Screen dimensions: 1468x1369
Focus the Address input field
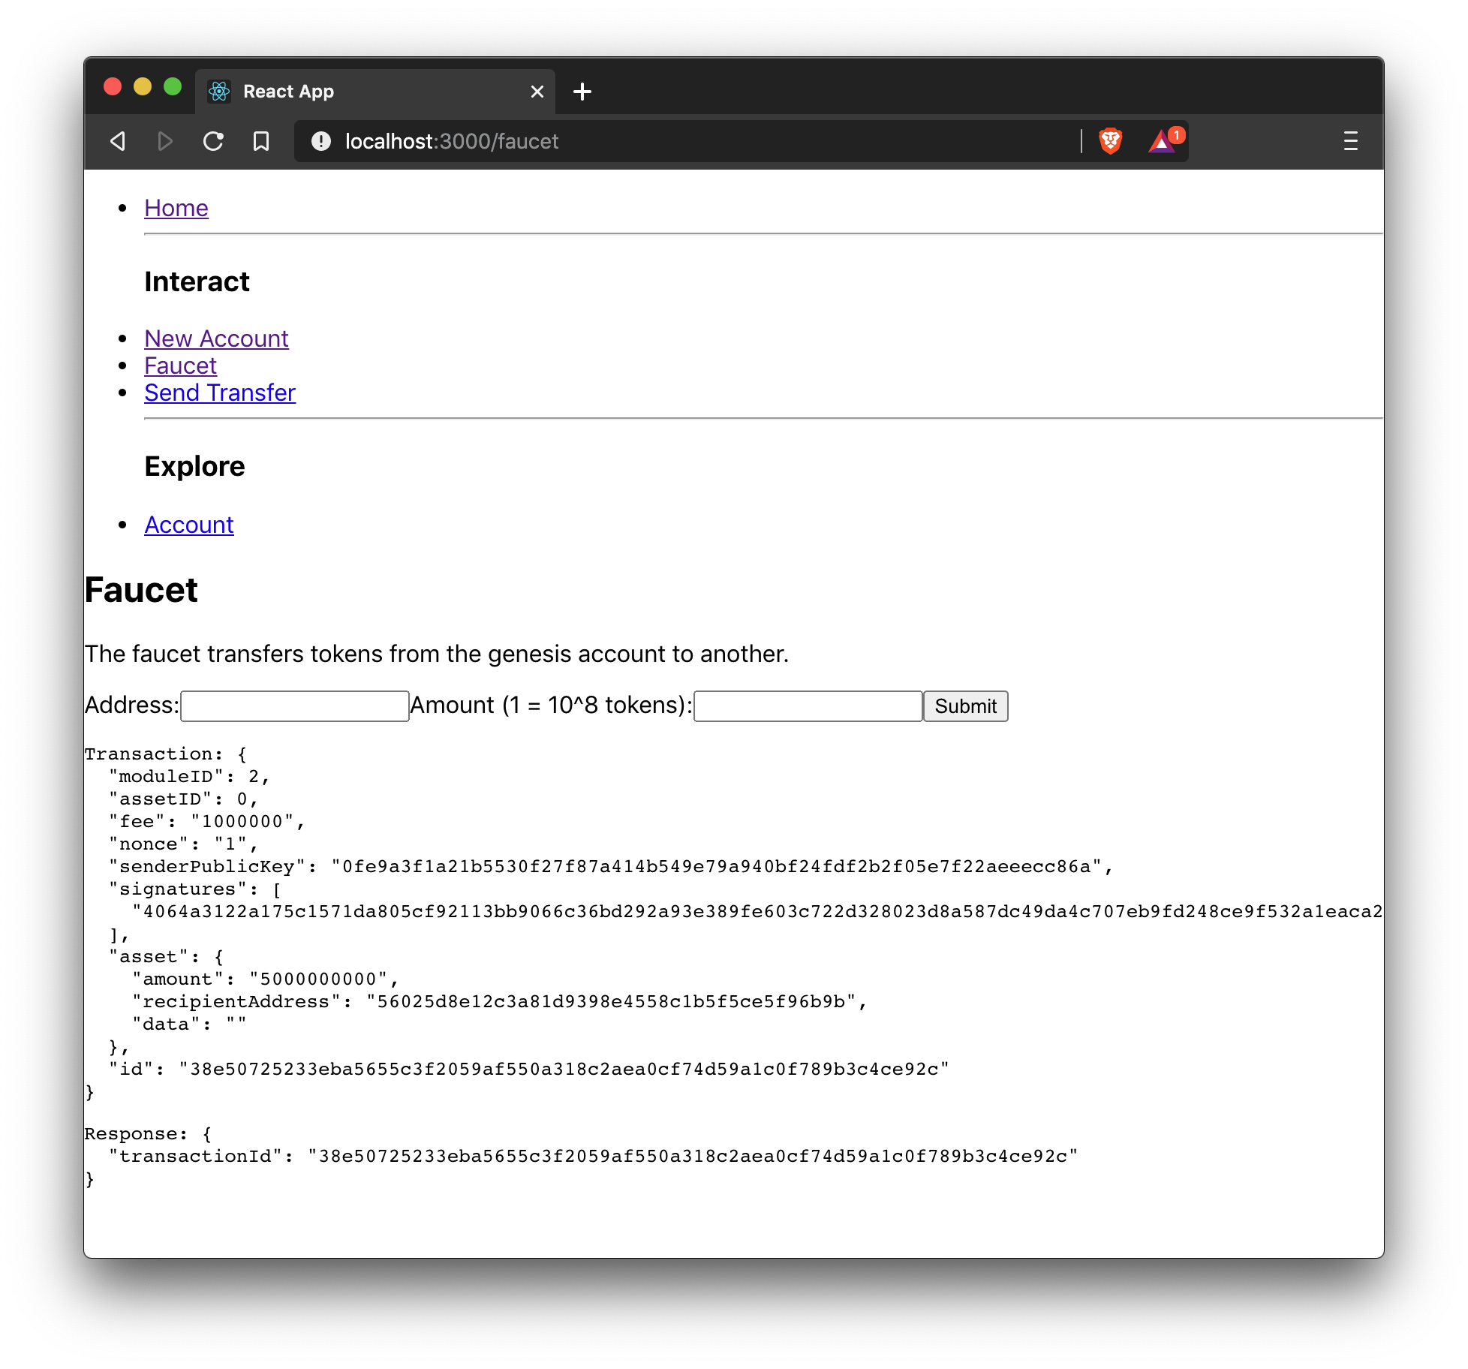tap(295, 706)
